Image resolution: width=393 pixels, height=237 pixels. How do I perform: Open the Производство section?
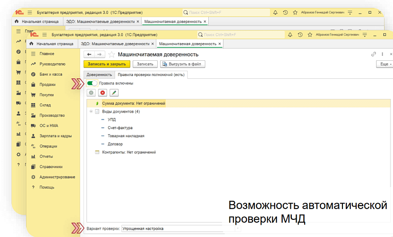52,115
